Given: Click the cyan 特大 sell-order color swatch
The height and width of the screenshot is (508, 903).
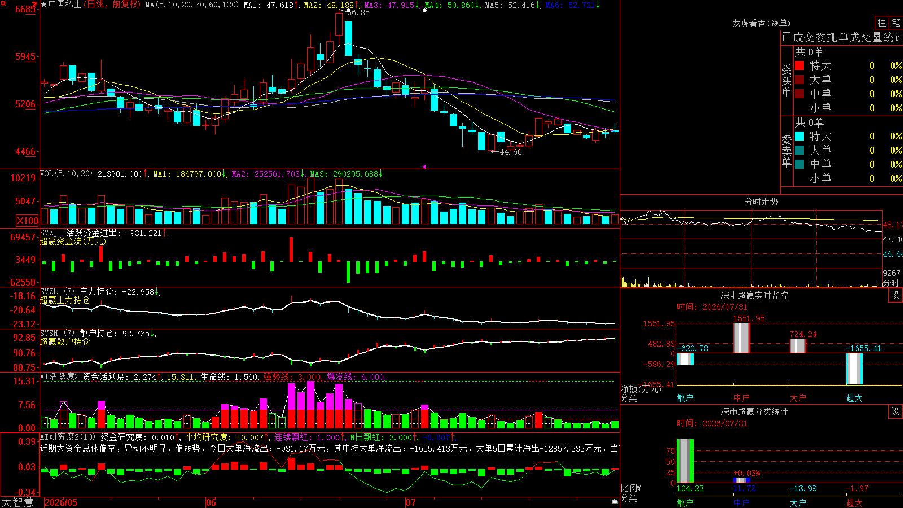Looking at the screenshot, I should coord(799,136).
